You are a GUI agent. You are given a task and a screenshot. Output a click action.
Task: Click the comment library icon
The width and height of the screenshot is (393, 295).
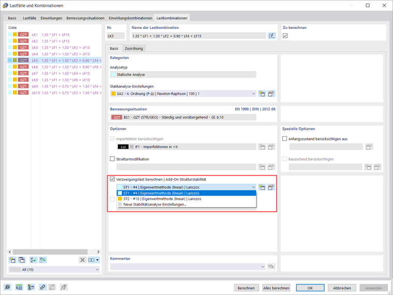271,267
